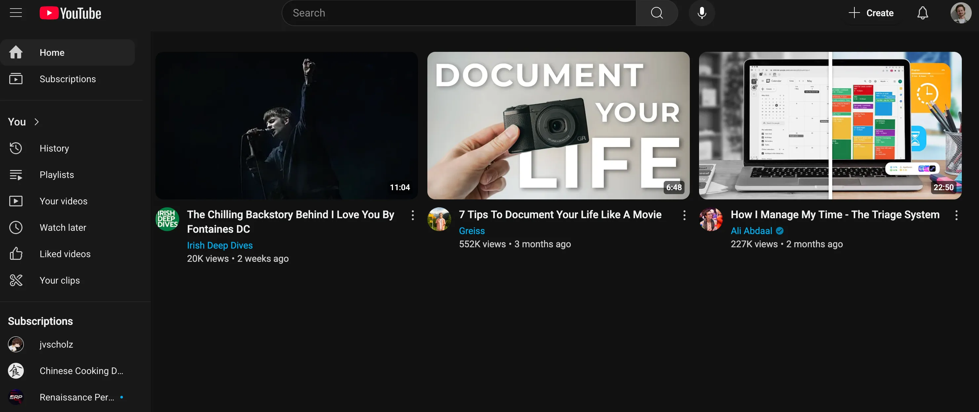
Task: Open the Greiss channel page
Action: coord(472,230)
